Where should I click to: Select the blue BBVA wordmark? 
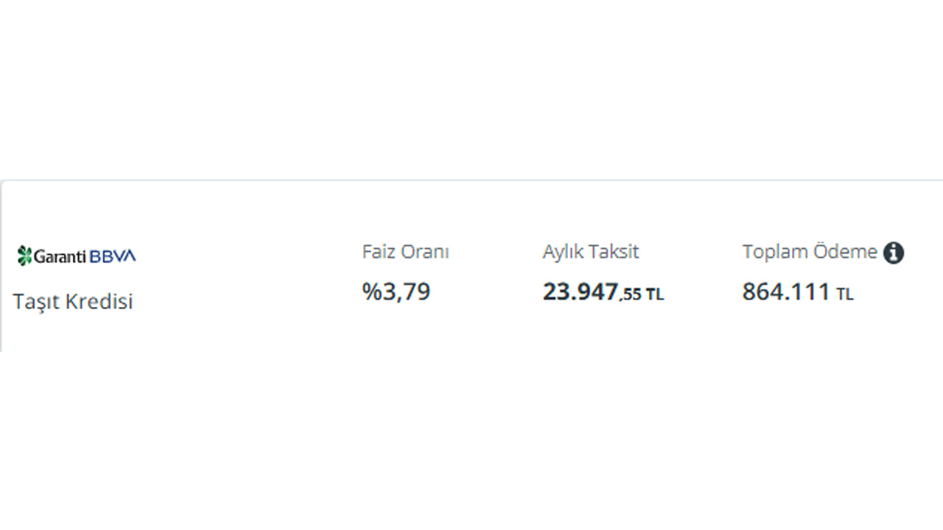pyautogui.click(x=113, y=256)
